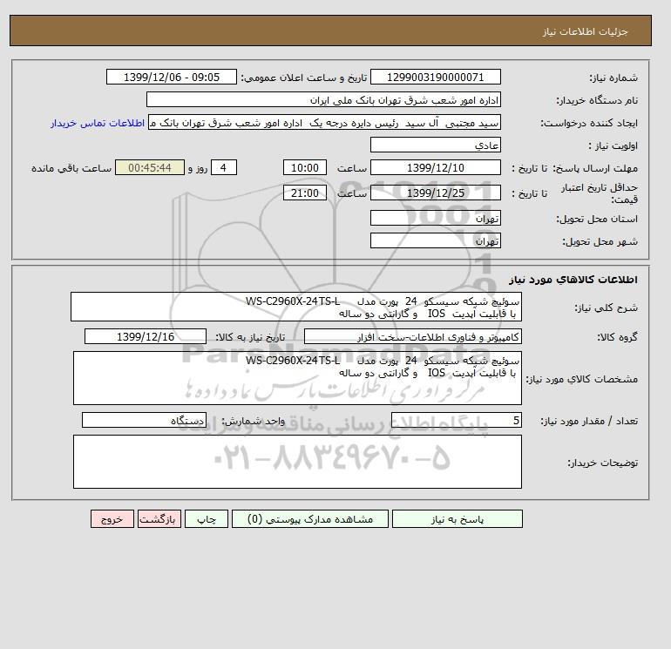This screenshot has height=649, width=671.
Task: Click the اولویت نیاز label
Action: tap(613, 145)
